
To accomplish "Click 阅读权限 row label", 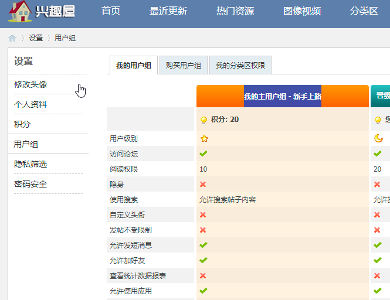I will coord(124,169).
